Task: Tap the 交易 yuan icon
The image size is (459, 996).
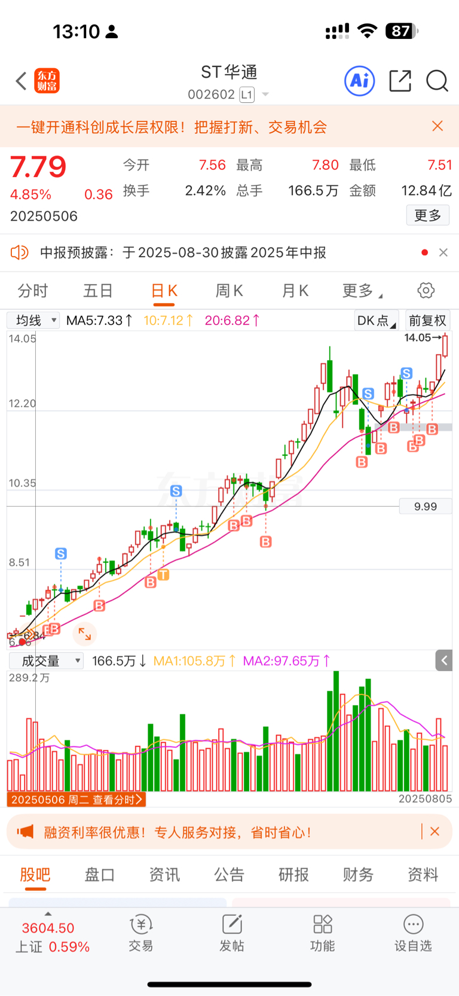Action: (141, 925)
